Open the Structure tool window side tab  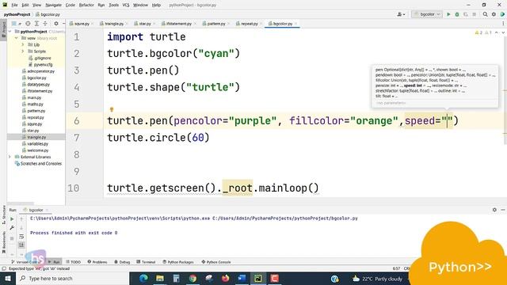(3, 214)
